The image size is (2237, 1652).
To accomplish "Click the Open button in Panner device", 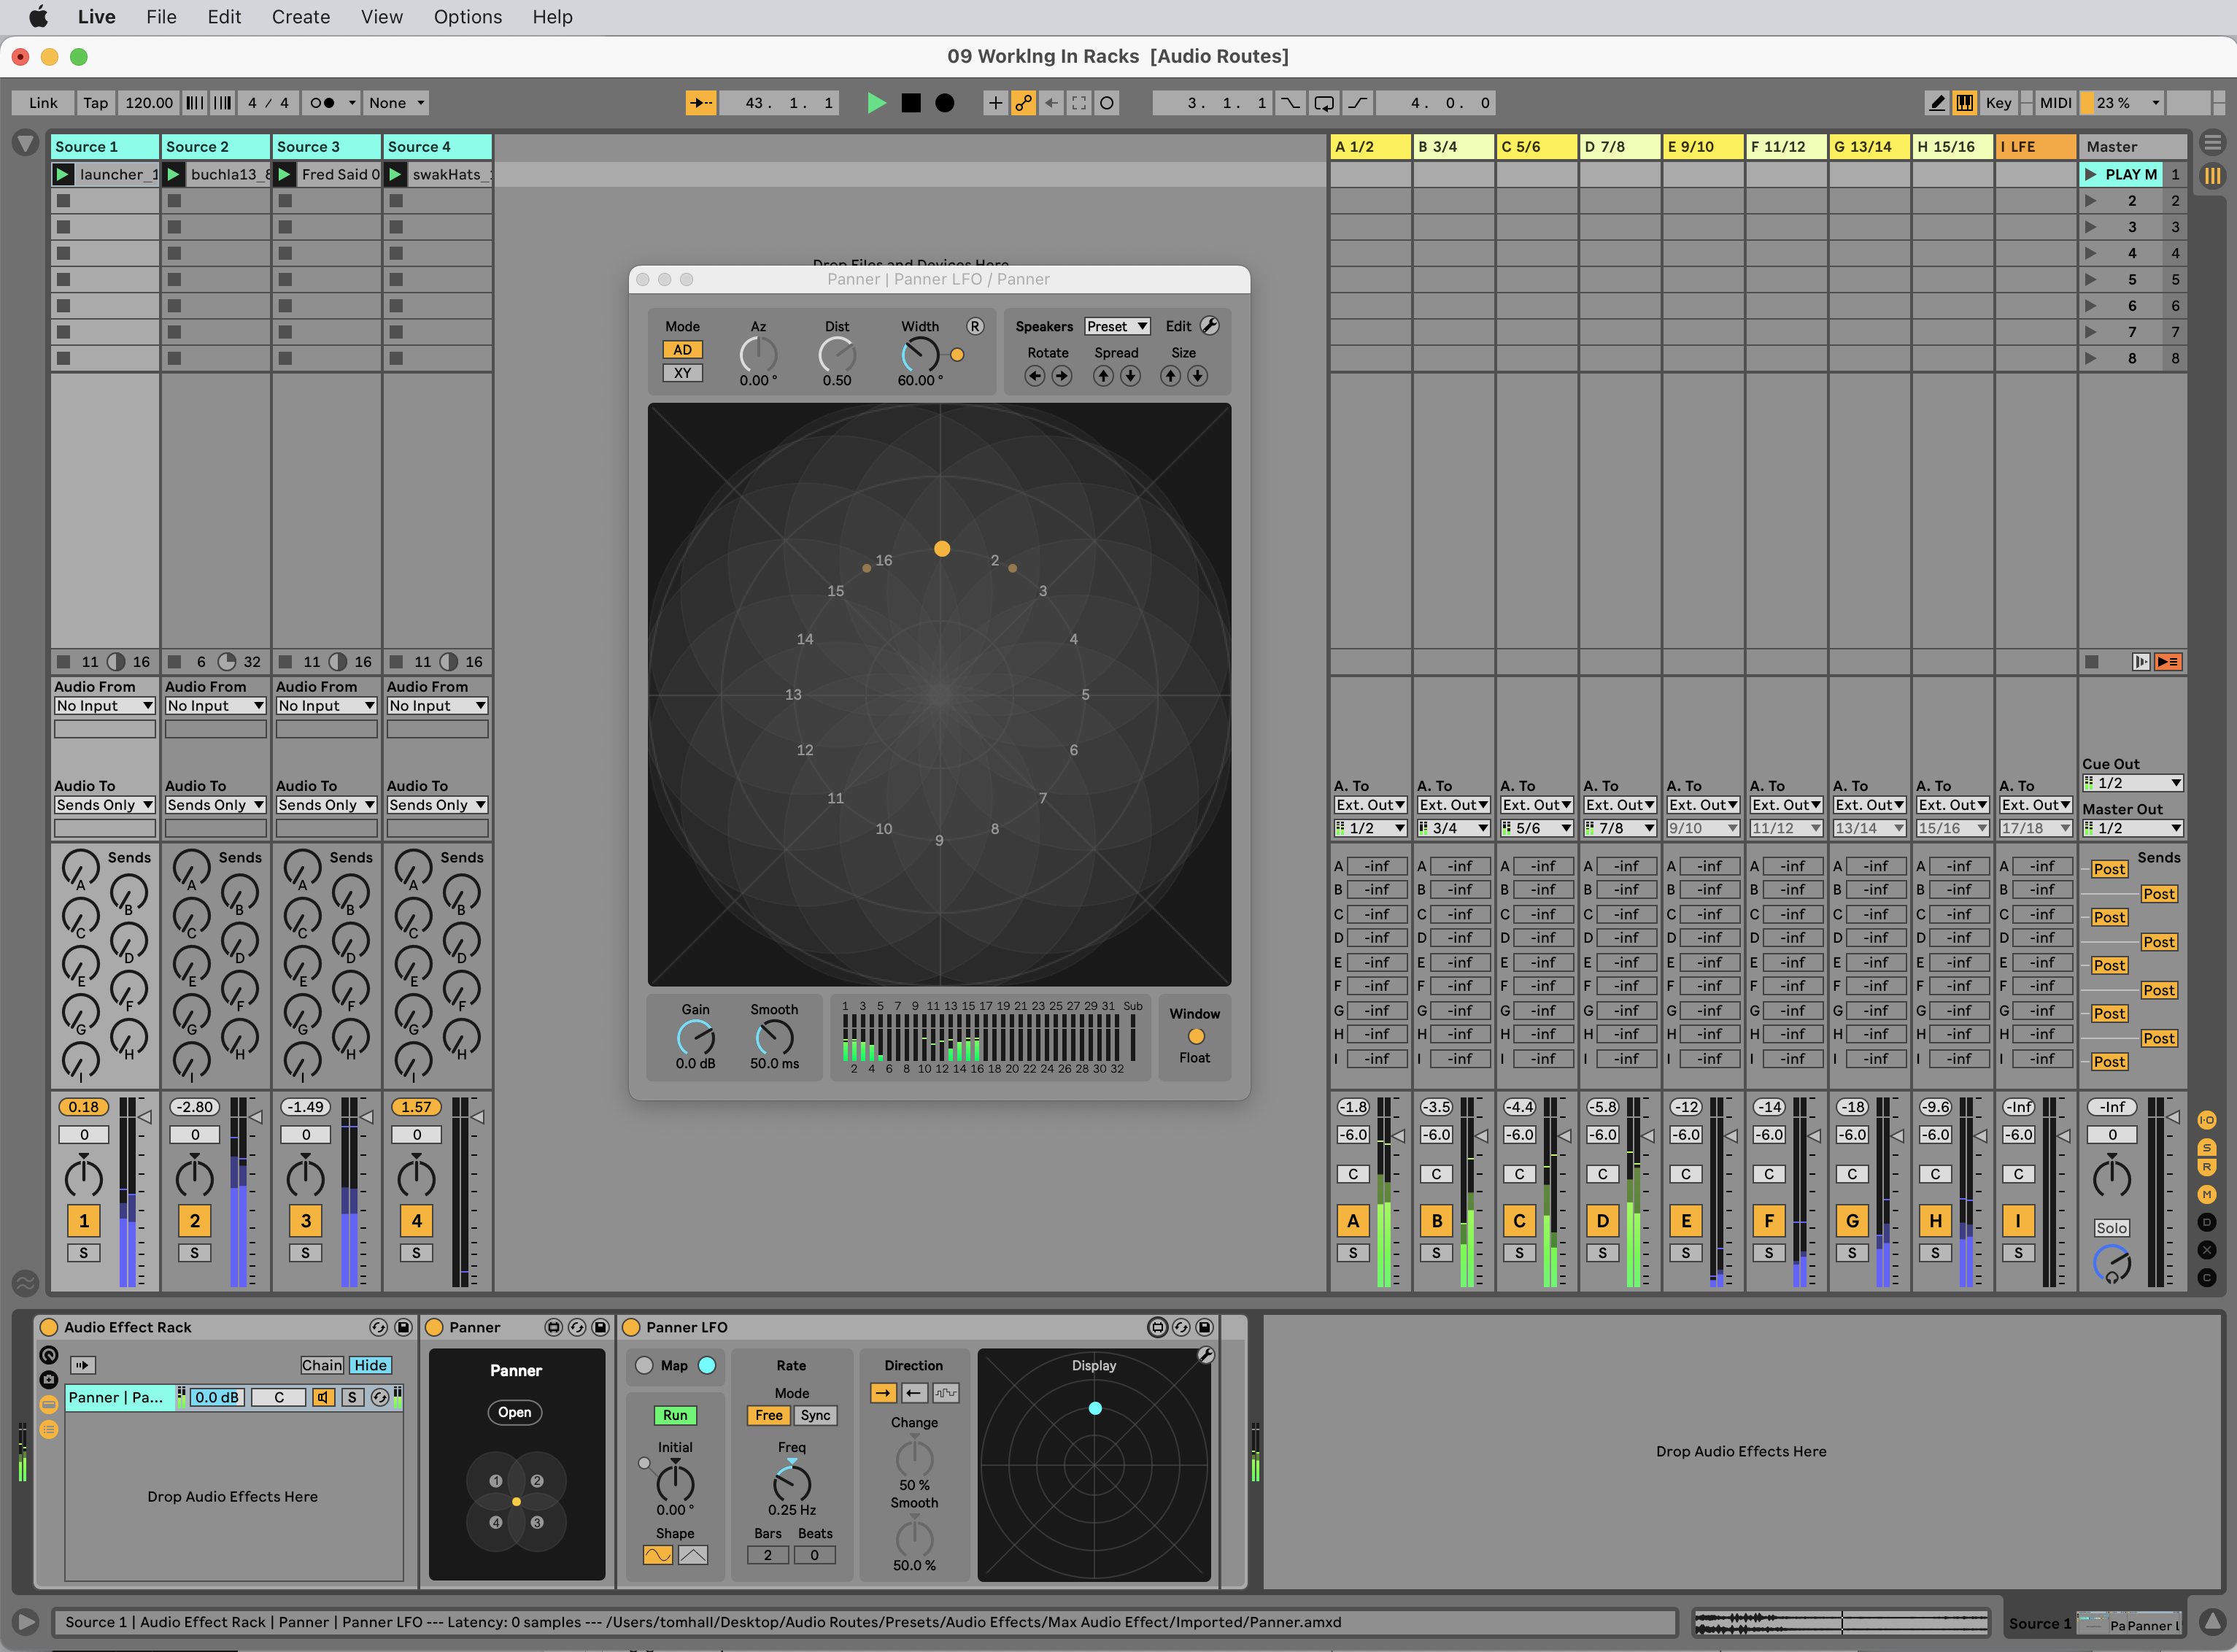I will [x=515, y=1412].
